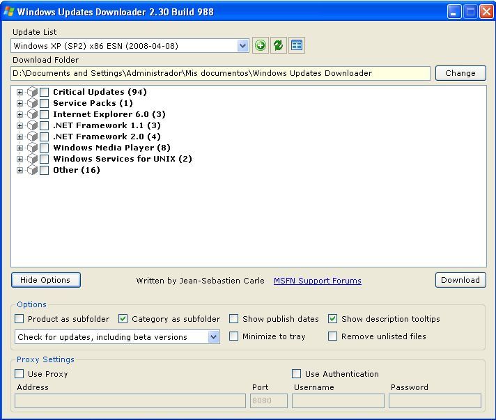The height and width of the screenshot is (420, 496).
Task: Uncheck Category as subfolder option
Action: point(123,319)
